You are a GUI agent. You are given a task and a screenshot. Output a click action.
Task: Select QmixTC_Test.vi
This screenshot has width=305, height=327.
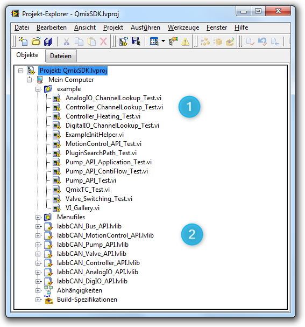(88, 190)
